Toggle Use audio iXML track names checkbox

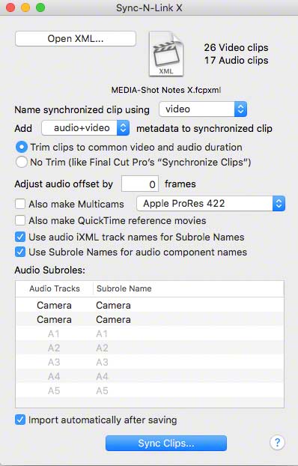pos(20,237)
